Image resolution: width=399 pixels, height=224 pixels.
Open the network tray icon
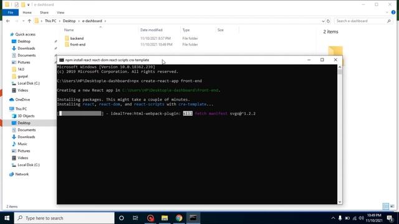(355, 218)
